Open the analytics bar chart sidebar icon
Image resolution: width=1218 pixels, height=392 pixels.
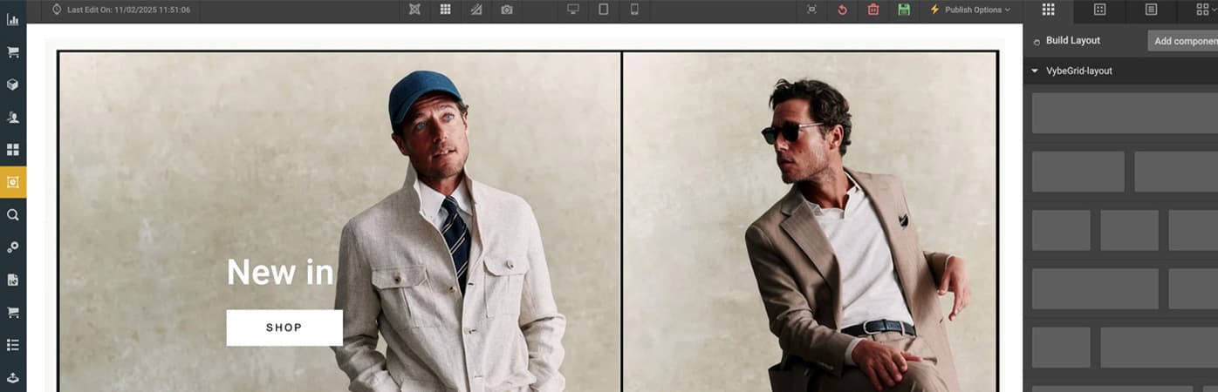pos(13,19)
